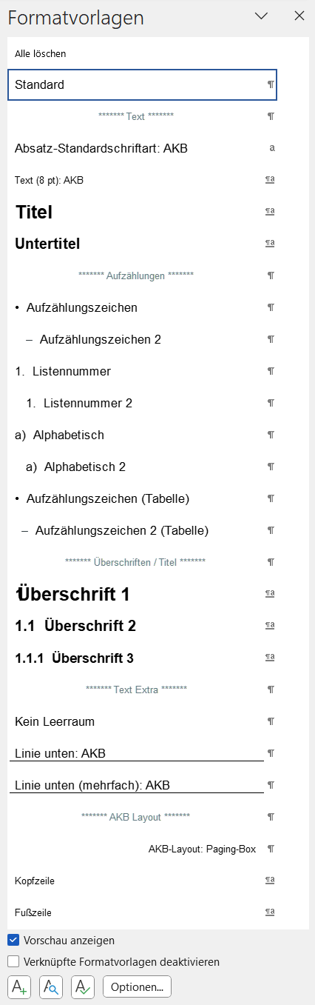Click the New Style icon button
This screenshot has height=1005, width=315.
tap(19, 987)
